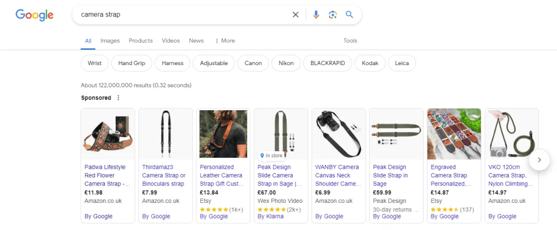Image resolution: width=557 pixels, height=230 pixels.
Task: Open Padwa Lifestyle Red Flower strap link
Action: point(107,175)
